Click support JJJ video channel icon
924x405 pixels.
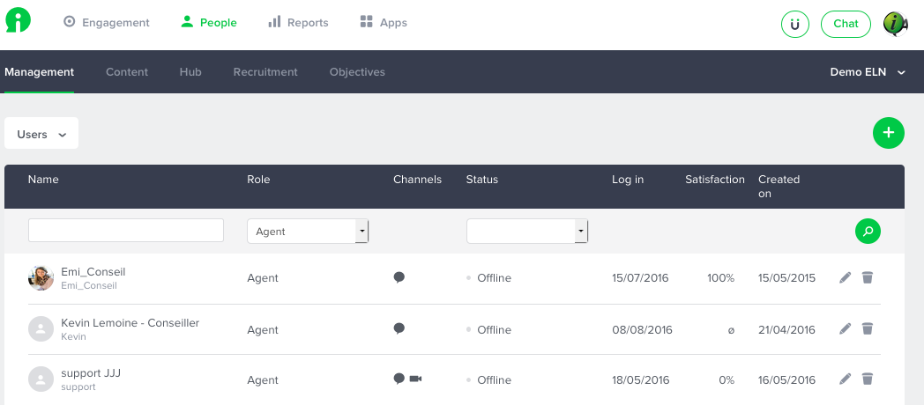click(415, 379)
